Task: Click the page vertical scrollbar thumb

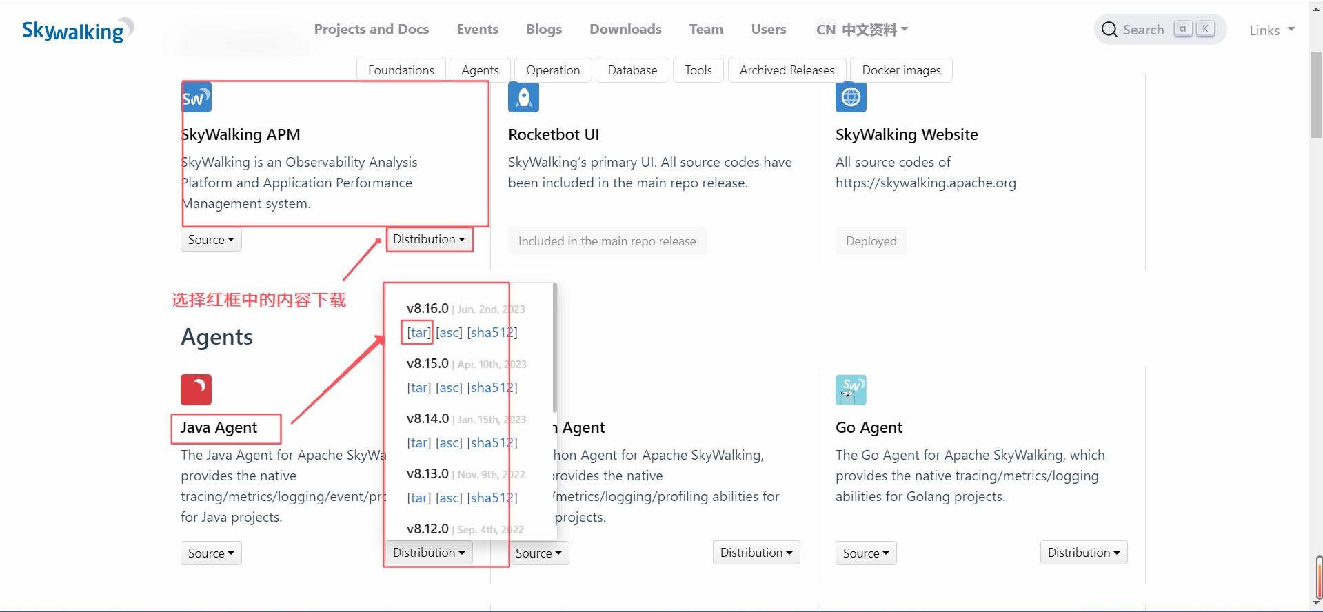Action: point(1316,94)
